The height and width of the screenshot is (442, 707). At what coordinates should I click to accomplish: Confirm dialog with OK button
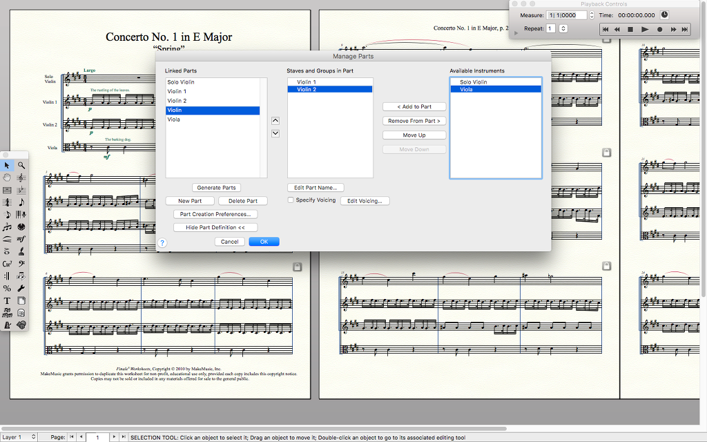coord(264,242)
